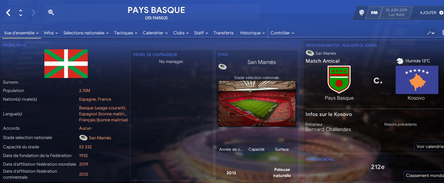Click the Voir calendrier button
The image size is (444, 183).
point(429,147)
